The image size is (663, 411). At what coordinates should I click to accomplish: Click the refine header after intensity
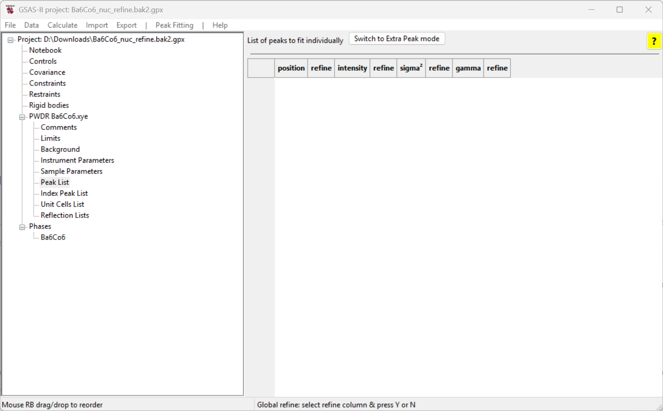click(384, 68)
